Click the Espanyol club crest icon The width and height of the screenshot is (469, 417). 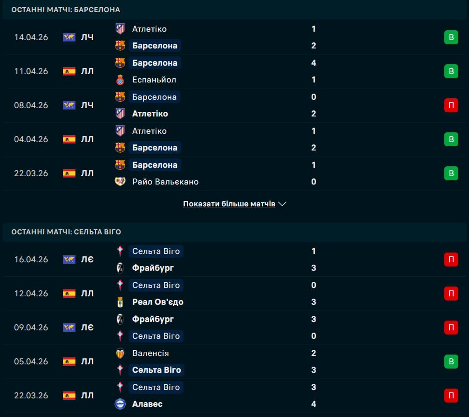120,80
